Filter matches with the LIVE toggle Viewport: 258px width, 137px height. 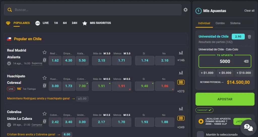click(x=42, y=23)
